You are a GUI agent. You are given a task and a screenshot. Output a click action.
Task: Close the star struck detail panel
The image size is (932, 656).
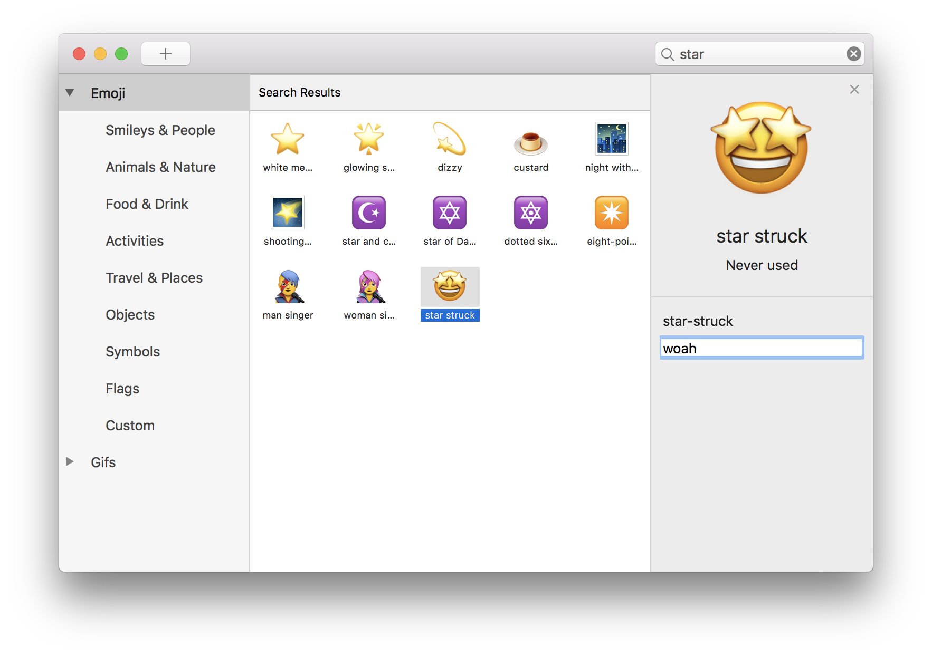coord(854,90)
